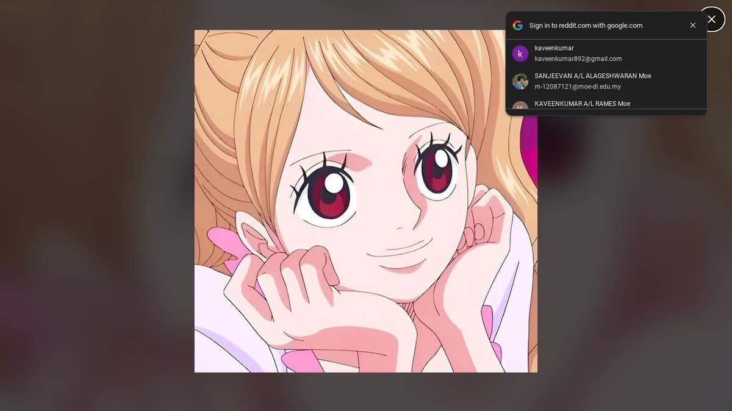Image resolution: width=732 pixels, height=411 pixels.
Task: Close the image lightbox viewer
Action: [x=711, y=20]
